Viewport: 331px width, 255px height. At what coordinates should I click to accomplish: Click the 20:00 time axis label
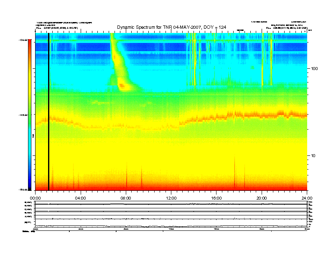point(262,198)
